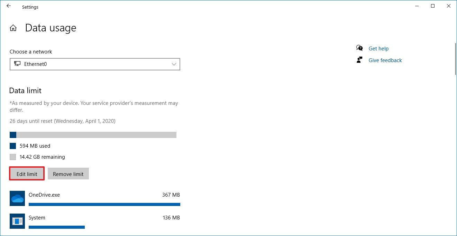Click the OneDrive.exe cloud icon
This screenshot has height=236, width=457.
17,198
